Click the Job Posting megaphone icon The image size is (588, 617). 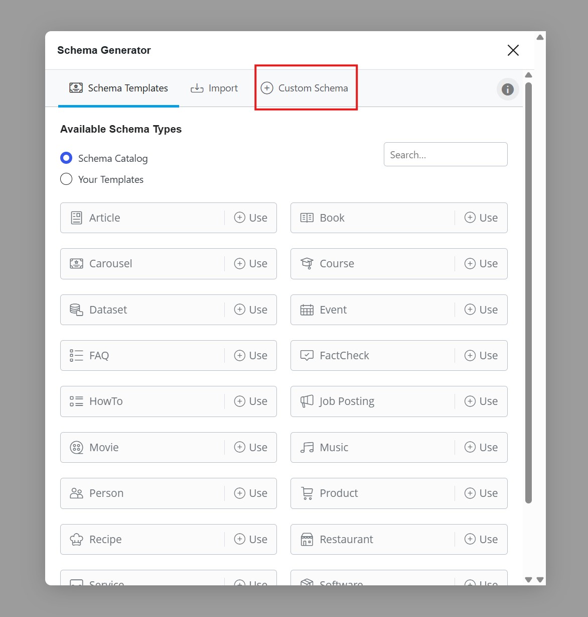coord(307,401)
